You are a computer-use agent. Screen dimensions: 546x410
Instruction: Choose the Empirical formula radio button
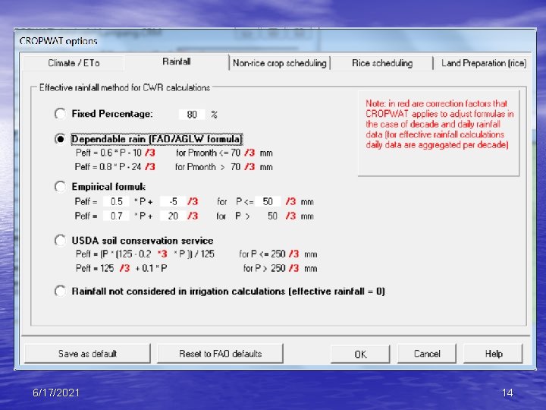click(60, 187)
